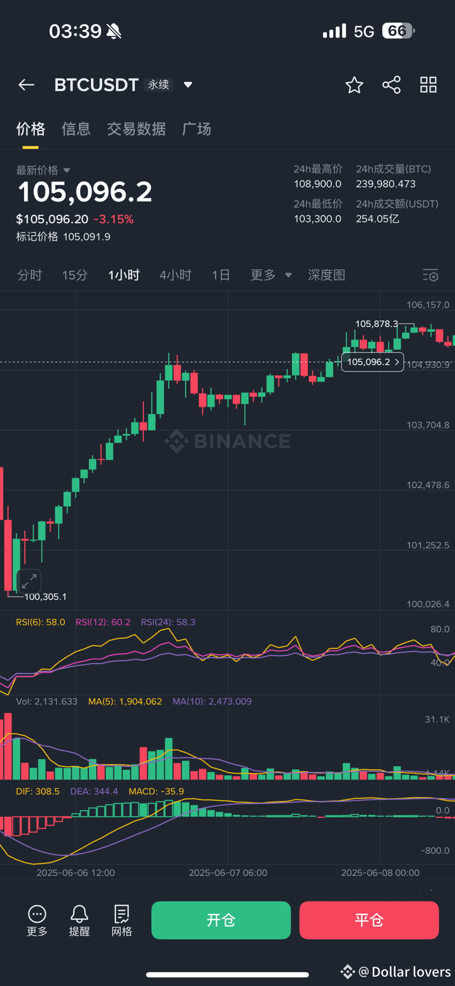Select the 1日 timeframe
This screenshot has height=986, width=455.
[221, 275]
